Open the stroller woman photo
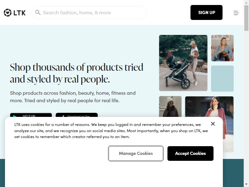Image resolution: width=249 pixels, height=187 pixels. click(183, 63)
